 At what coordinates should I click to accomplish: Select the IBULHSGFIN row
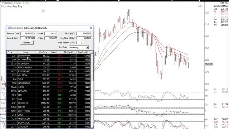[49, 64]
